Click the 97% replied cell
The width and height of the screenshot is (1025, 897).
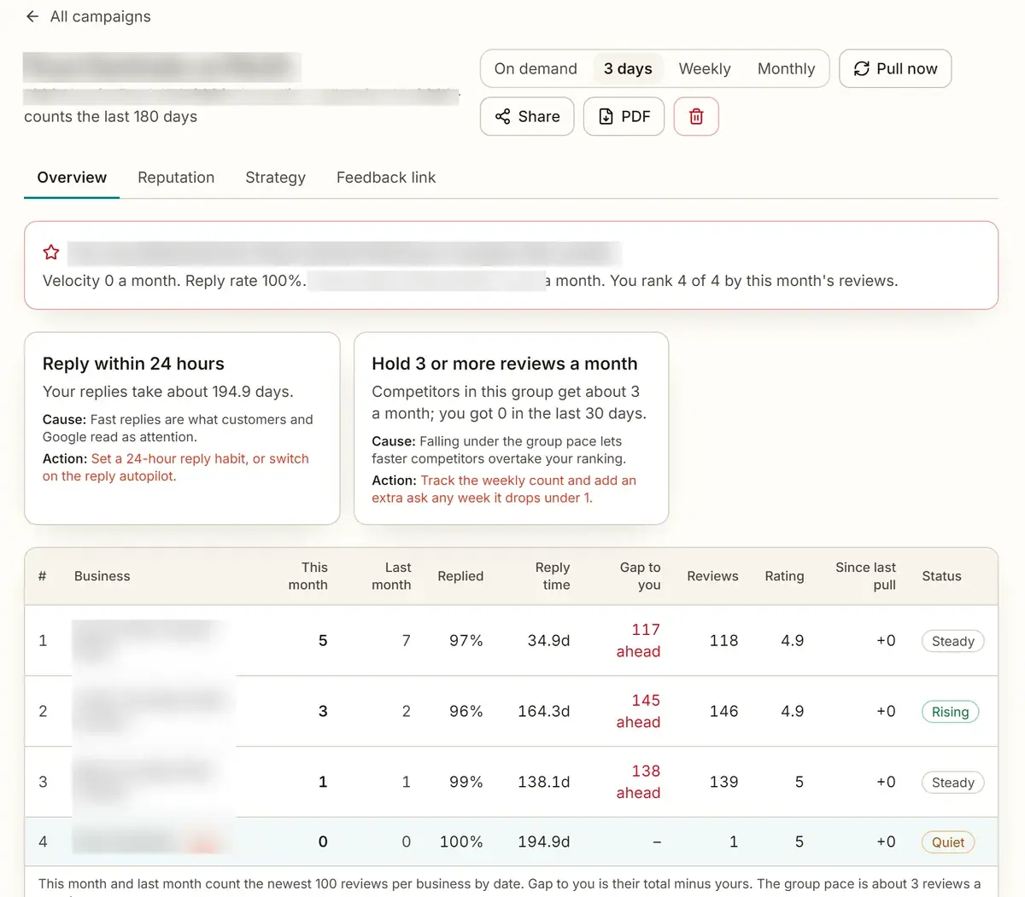point(466,641)
